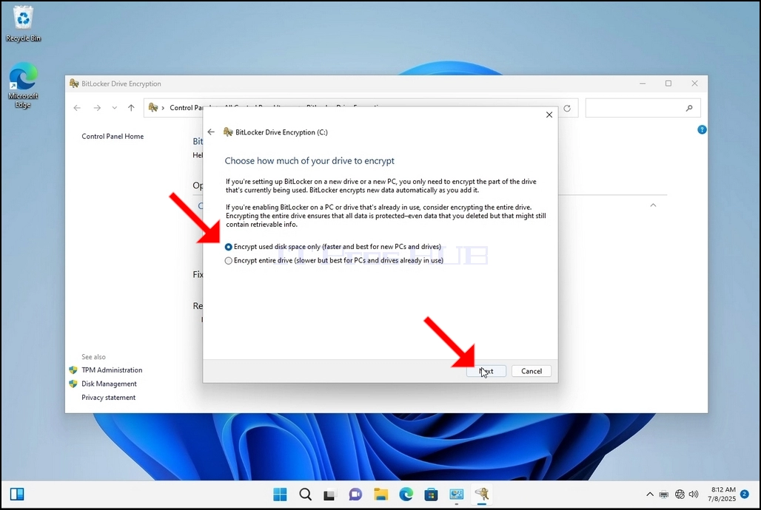Open Microsoft Edge desktop shortcut
This screenshot has height=510, width=761.
point(23,85)
